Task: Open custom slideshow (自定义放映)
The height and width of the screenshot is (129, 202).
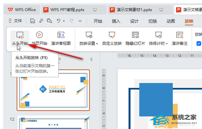Action: 112,39
